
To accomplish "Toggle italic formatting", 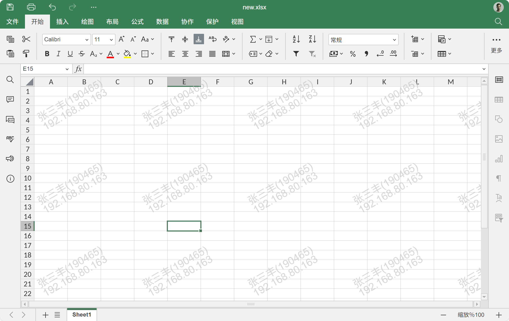I will coord(58,54).
